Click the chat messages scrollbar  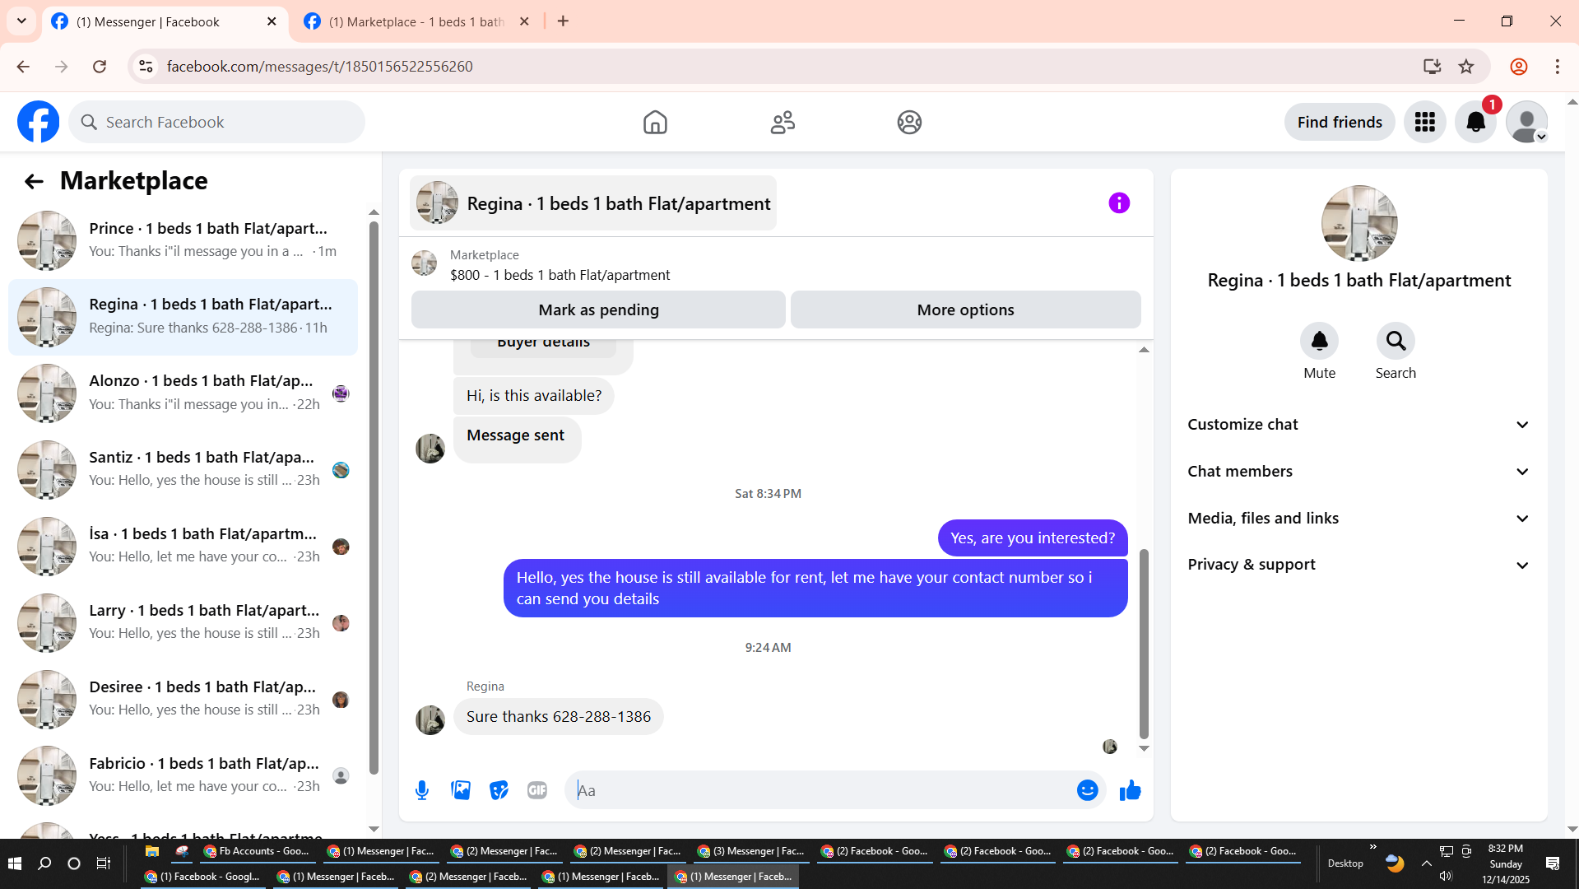tap(1144, 644)
